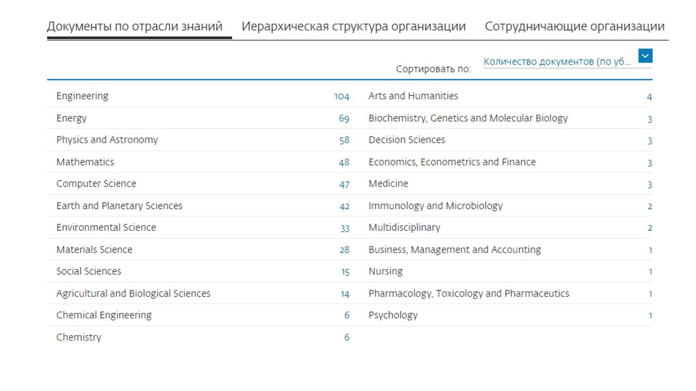696x391 pixels.
Task: View Physics and Astronomy documents
Action: 107,140
